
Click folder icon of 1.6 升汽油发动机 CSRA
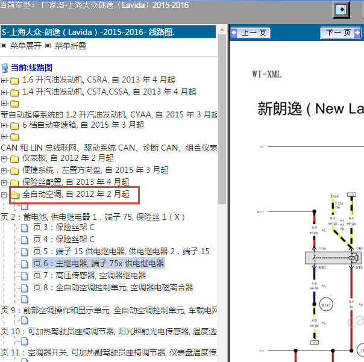coord(14,80)
